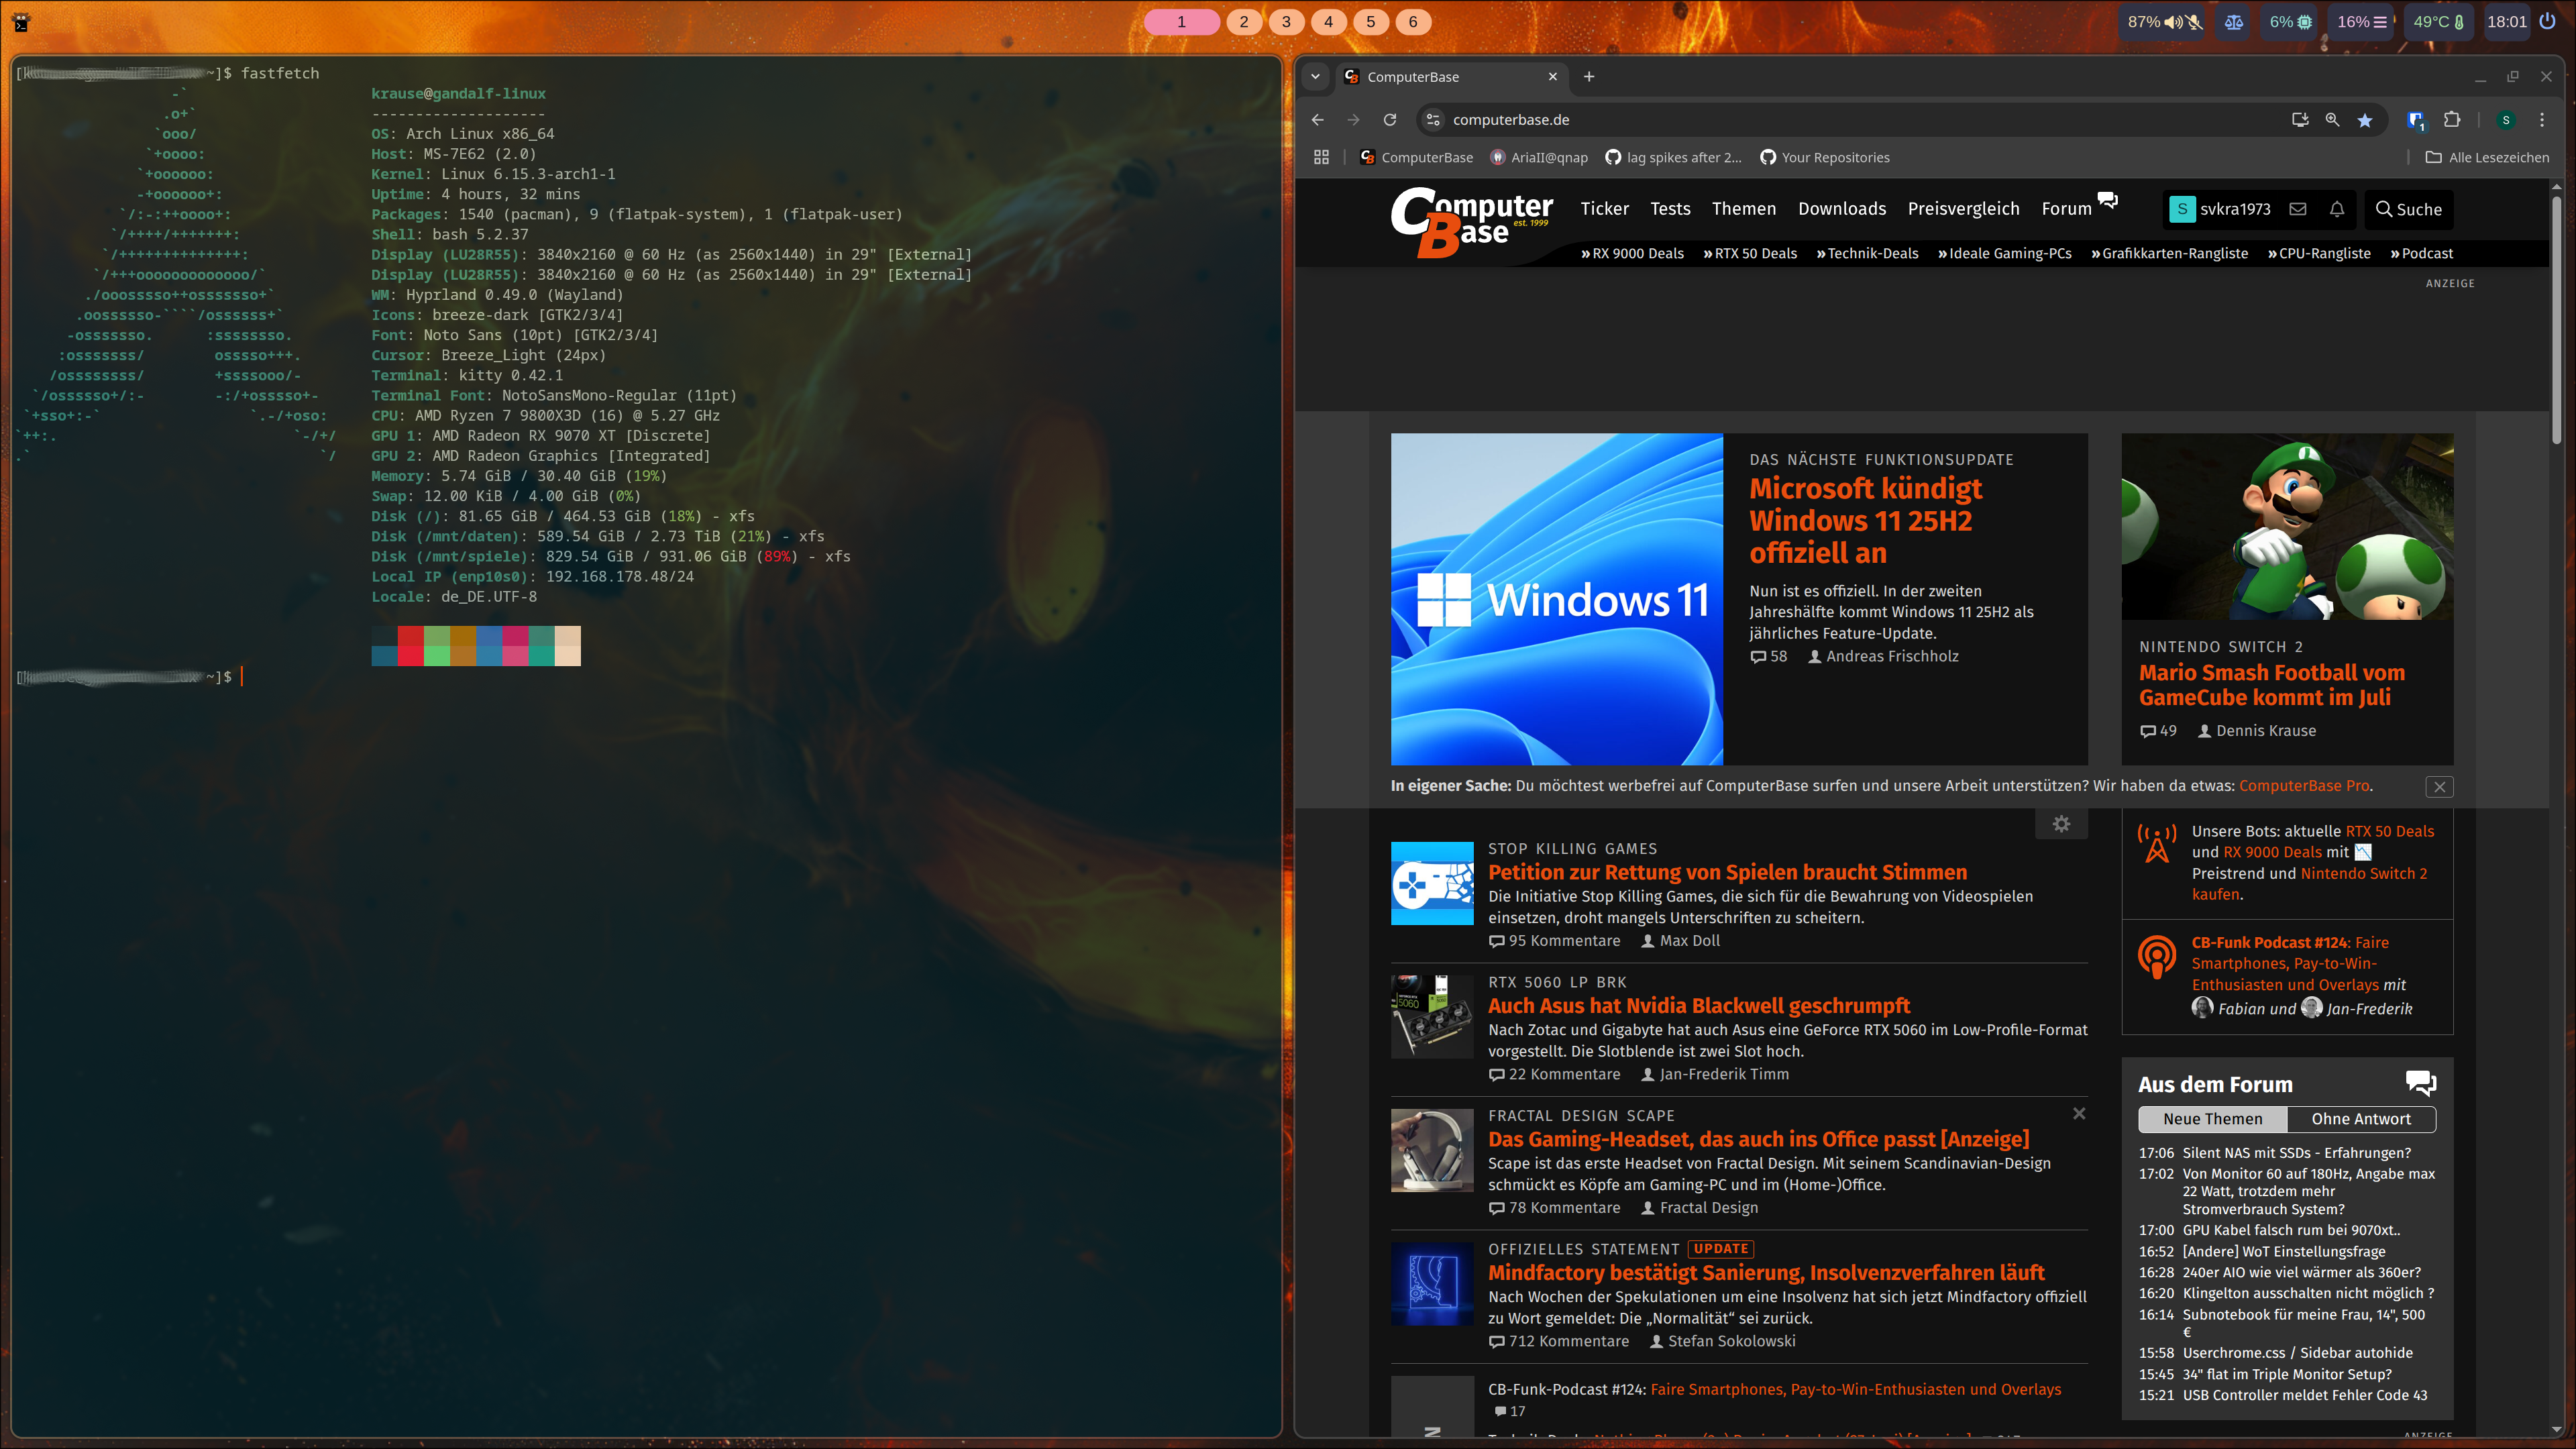2576x1449 pixels.
Task: Open the Chrome extensions puzzle icon
Action: [x=2452, y=120]
